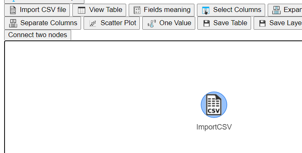Click the split-table icon on Separate Columns
The width and height of the screenshot is (302, 153).
13,23
